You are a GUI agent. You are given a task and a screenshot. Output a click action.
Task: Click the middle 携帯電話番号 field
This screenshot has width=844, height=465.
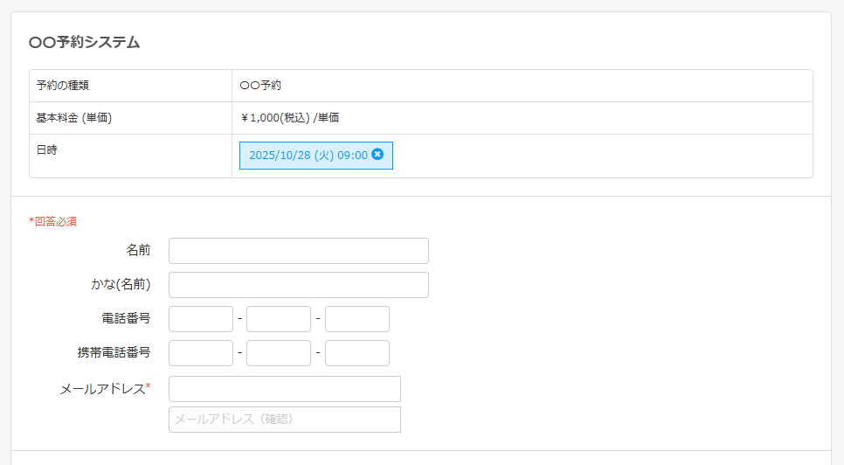(278, 353)
